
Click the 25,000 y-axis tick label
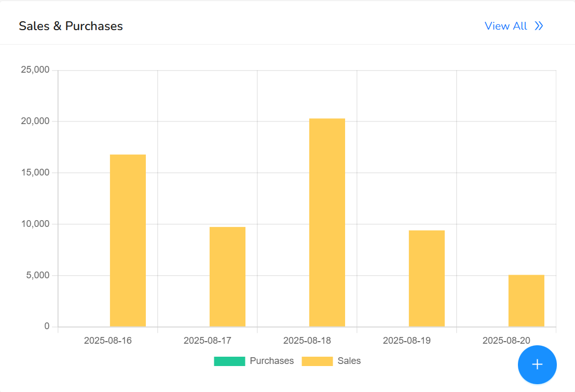[35, 70]
